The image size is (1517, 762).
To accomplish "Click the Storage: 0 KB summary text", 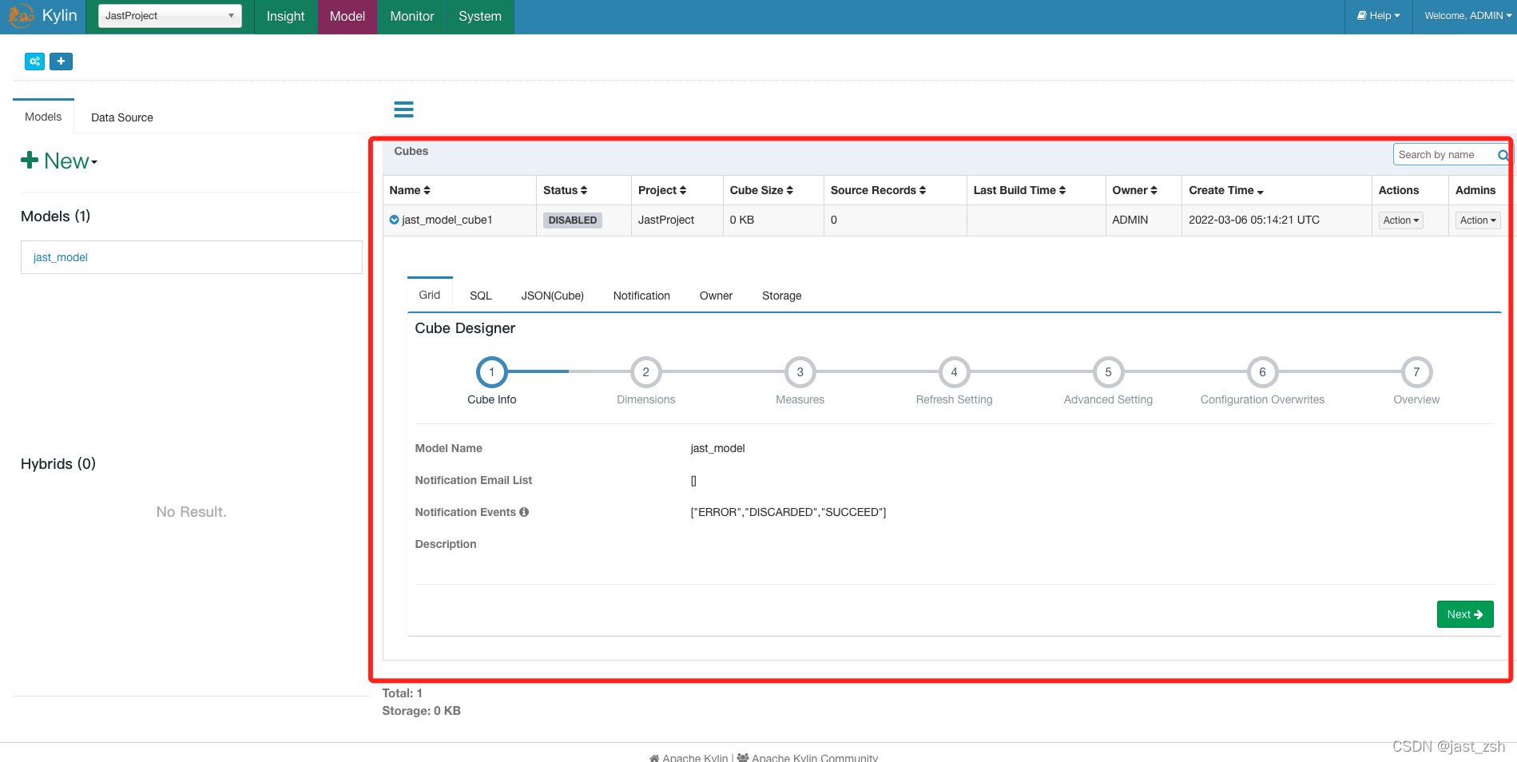I will pos(421,711).
